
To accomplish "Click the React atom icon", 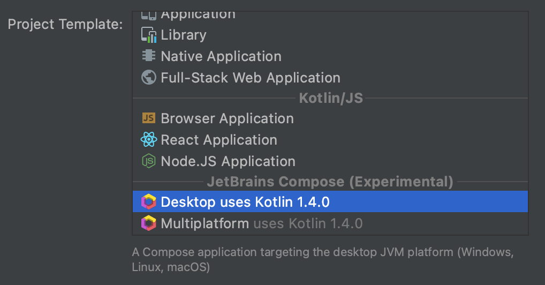I will click(x=149, y=139).
